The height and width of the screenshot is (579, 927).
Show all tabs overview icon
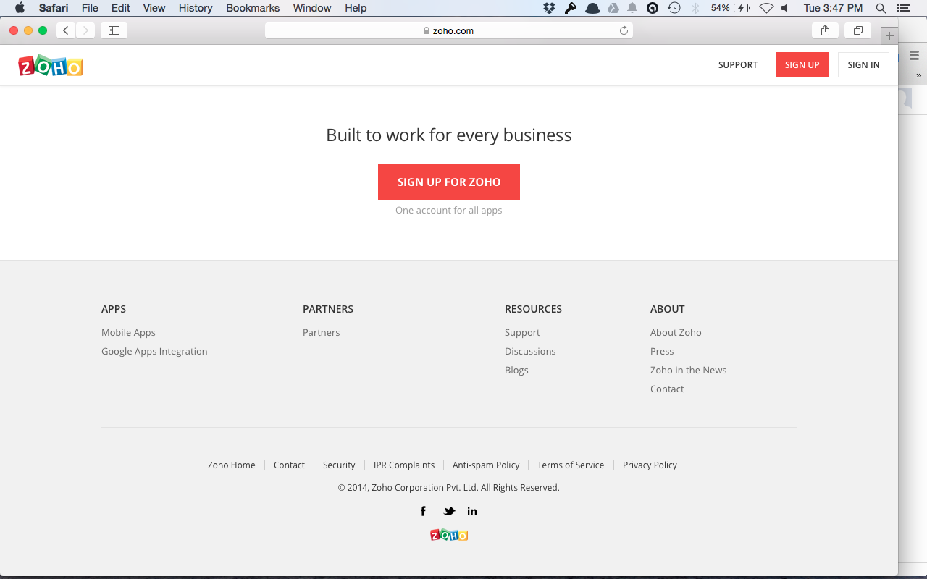[857, 30]
